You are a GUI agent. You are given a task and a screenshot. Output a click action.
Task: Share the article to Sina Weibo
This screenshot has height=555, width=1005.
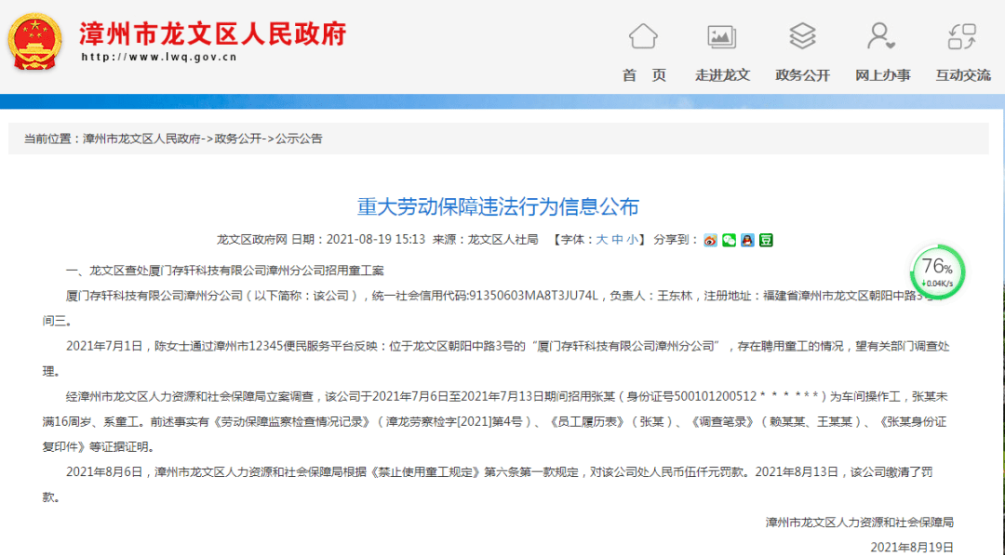coord(710,240)
